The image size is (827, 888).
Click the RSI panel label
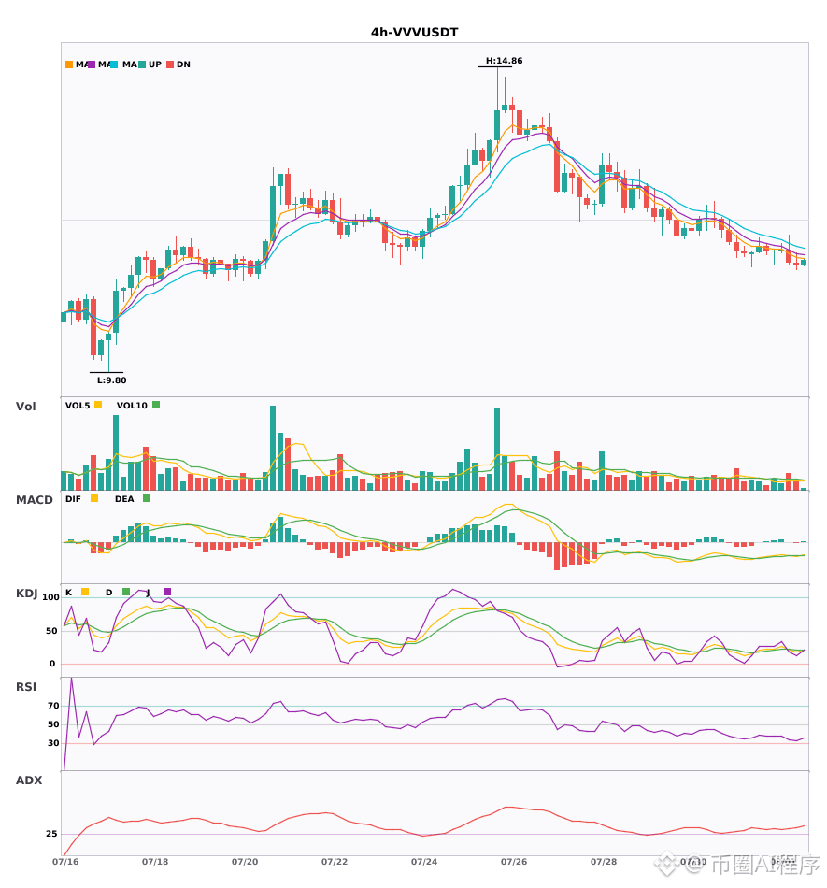[x=26, y=687]
